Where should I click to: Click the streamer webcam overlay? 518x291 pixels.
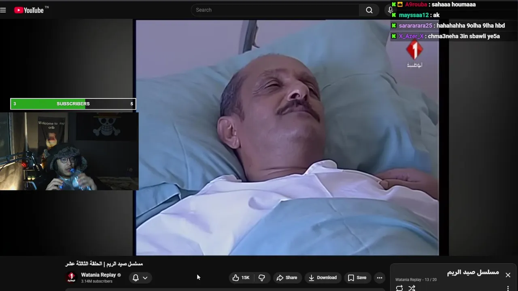click(x=69, y=151)
